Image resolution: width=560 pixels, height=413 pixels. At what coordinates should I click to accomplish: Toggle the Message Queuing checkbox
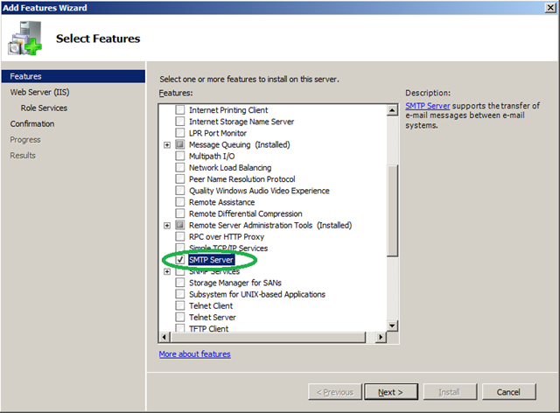(180, 144)
